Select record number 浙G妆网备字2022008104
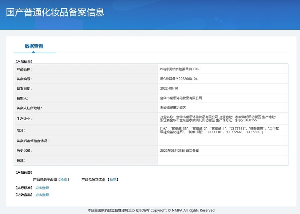The height and width of the screenshot is (214, 300). coord(179,79)
